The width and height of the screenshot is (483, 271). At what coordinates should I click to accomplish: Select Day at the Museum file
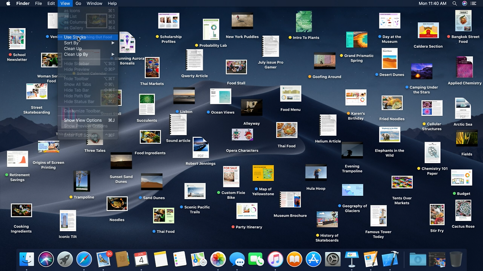[x=389, y=21]
